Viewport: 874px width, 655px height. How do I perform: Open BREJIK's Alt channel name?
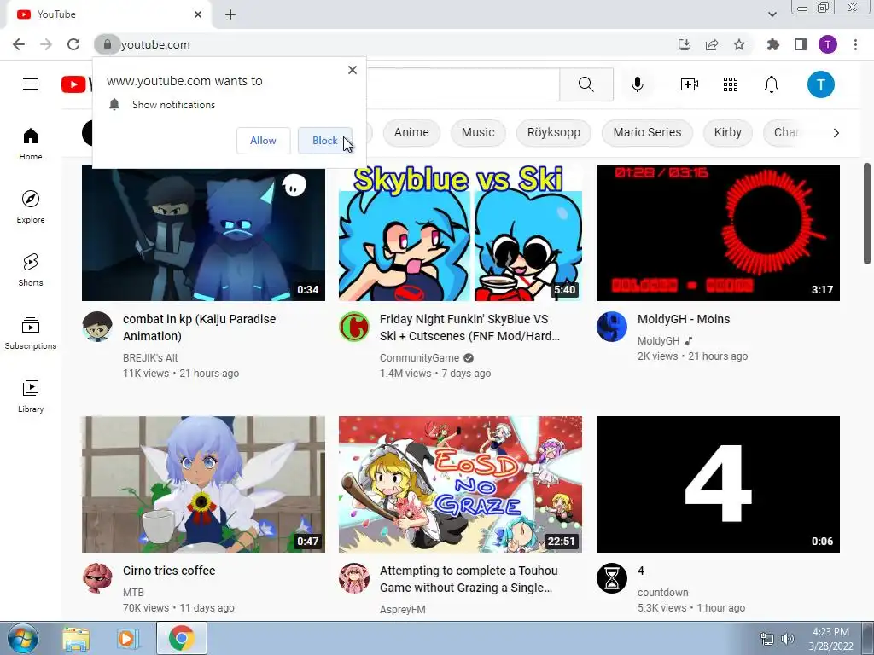click(x=150, y=358)
